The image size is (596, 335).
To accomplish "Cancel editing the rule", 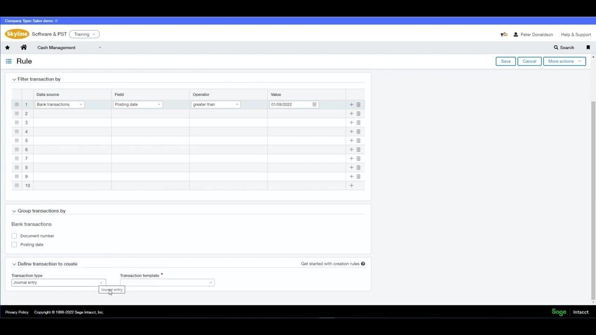I will coord(529,61).
